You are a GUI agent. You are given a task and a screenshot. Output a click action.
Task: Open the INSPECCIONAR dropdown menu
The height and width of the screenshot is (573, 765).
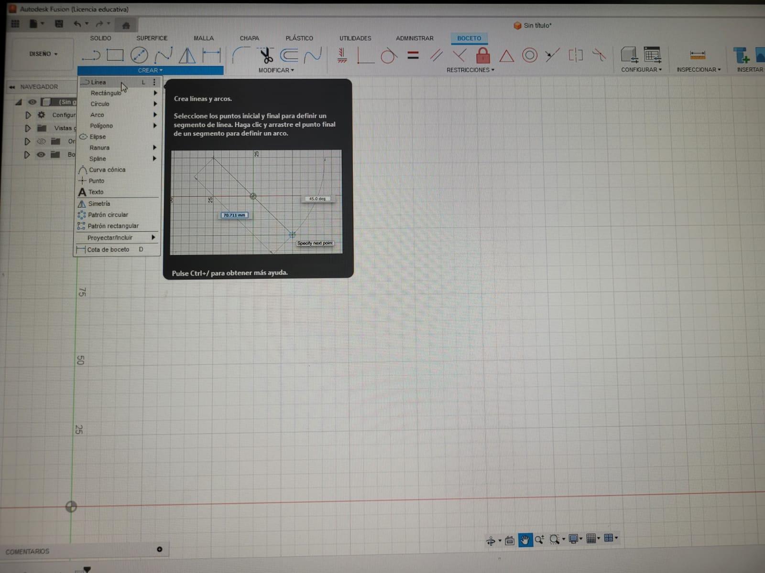[x=699, y=70]
